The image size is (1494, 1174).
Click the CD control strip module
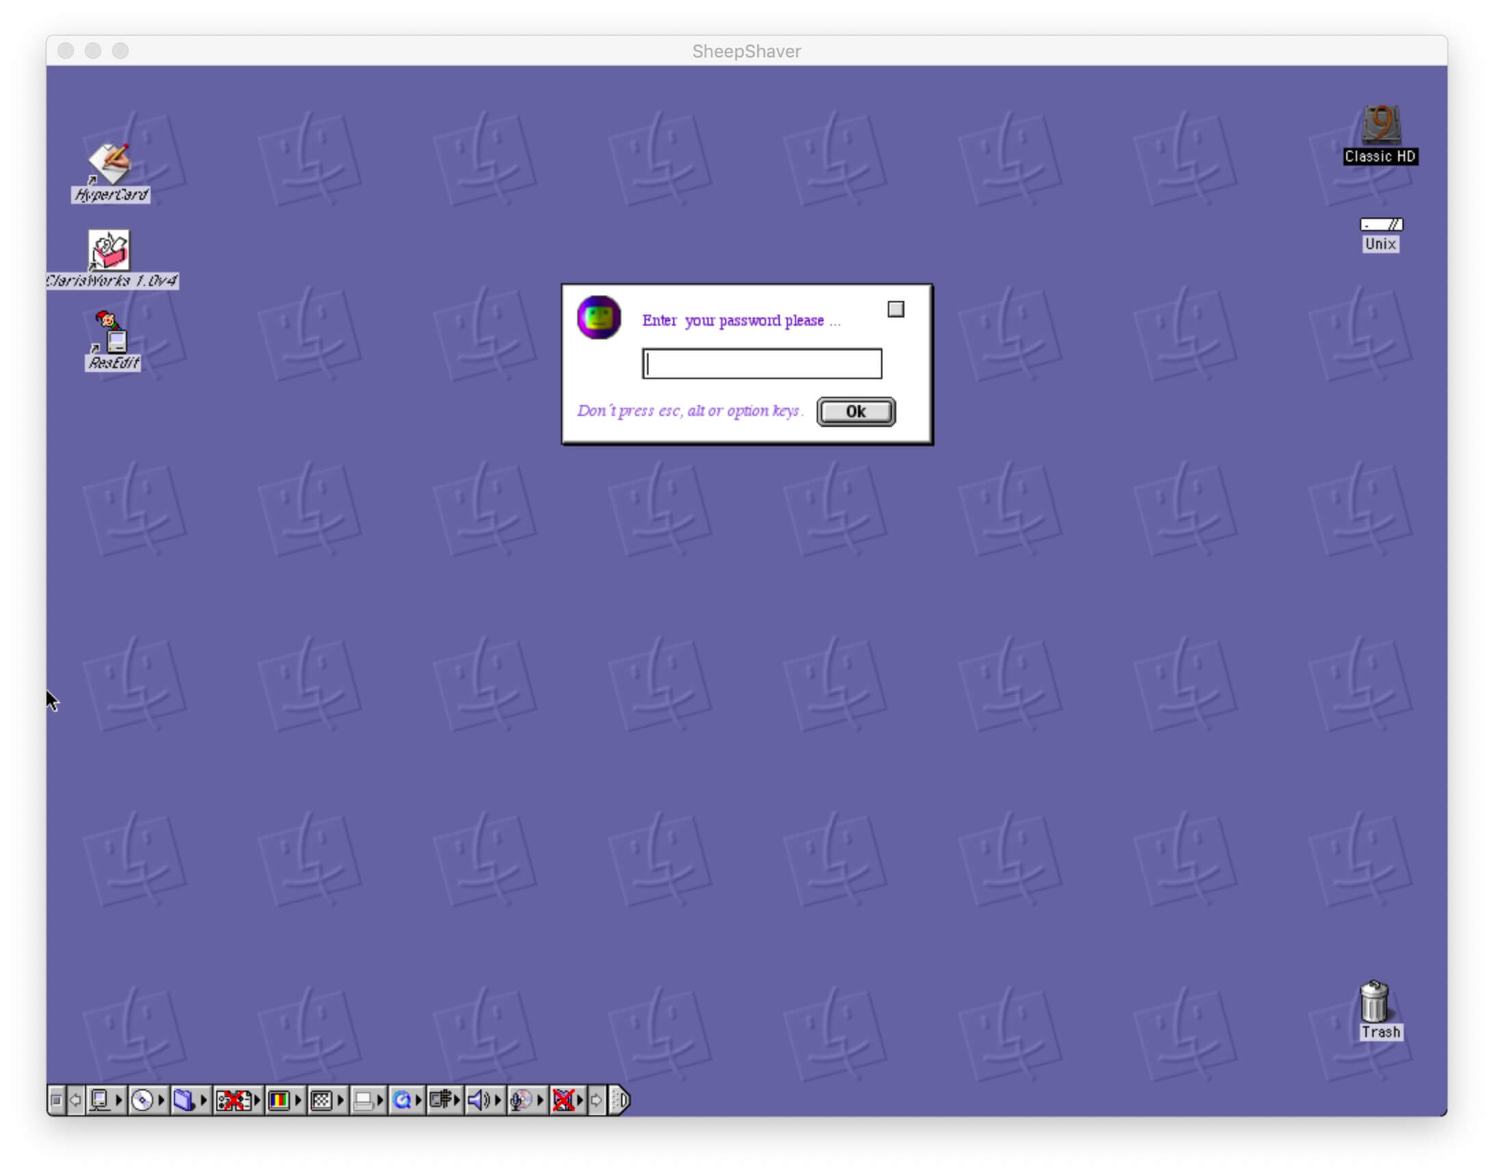142,1100
